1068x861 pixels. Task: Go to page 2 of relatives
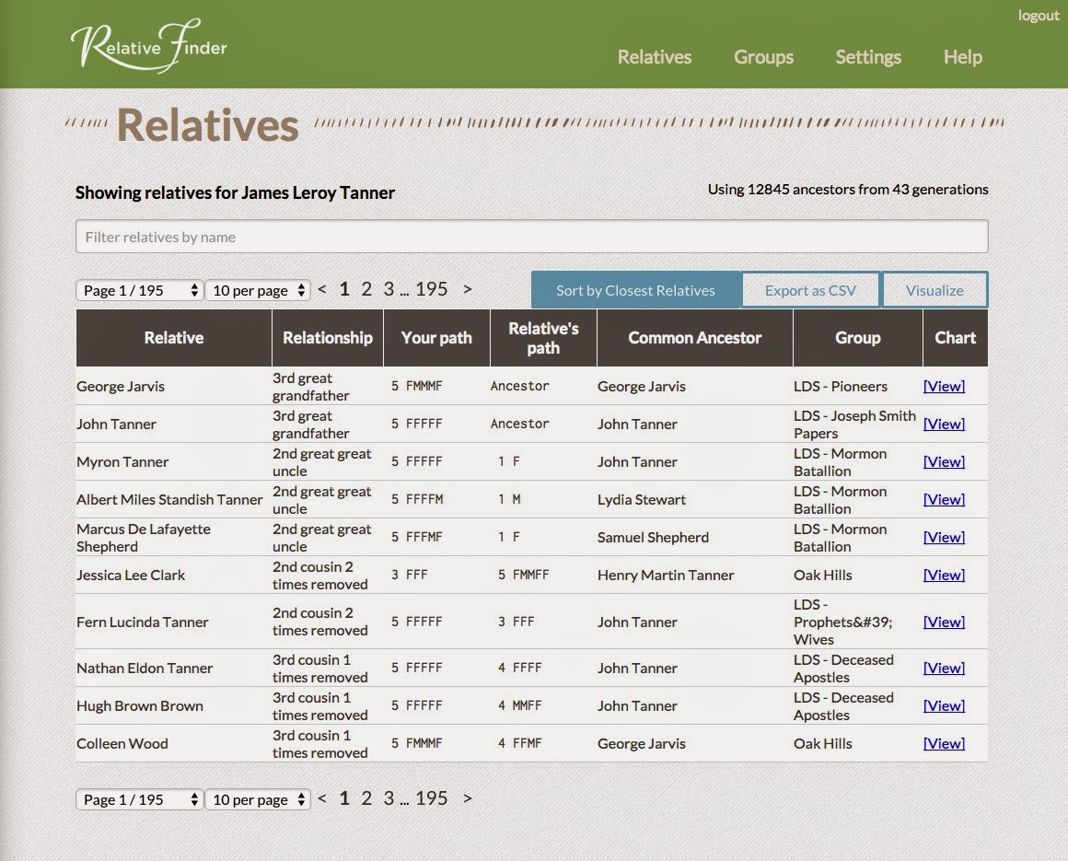coord(366,288)
